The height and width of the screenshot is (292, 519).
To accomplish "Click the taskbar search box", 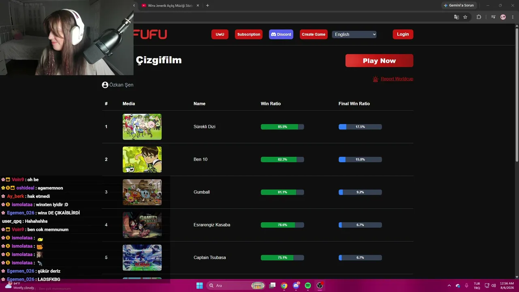I will point(236,286).
